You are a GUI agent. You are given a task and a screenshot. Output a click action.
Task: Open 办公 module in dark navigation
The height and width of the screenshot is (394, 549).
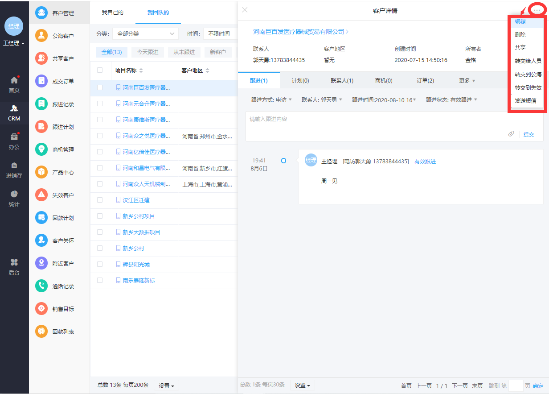[x=14, y=141]
